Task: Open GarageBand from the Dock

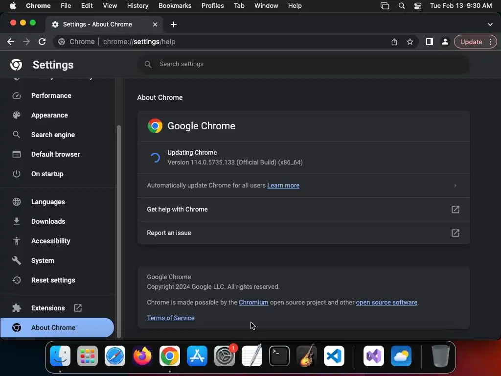Action: (307, 356)
